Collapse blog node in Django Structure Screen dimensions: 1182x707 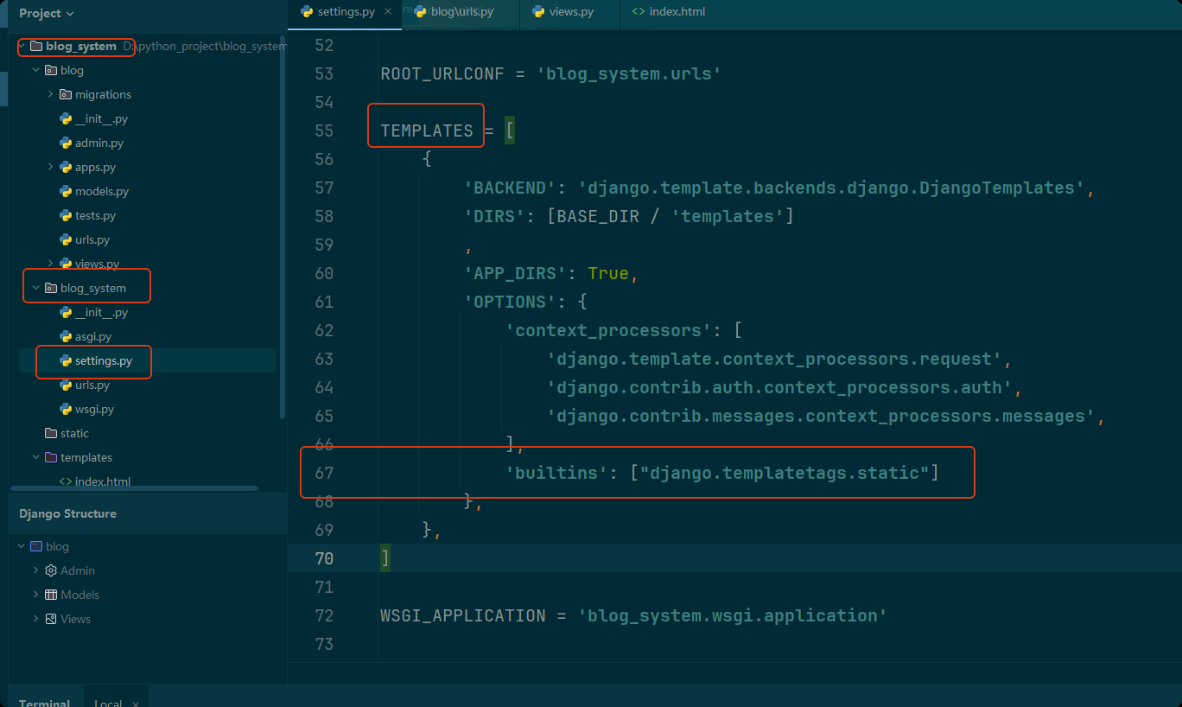pos(21,546)
